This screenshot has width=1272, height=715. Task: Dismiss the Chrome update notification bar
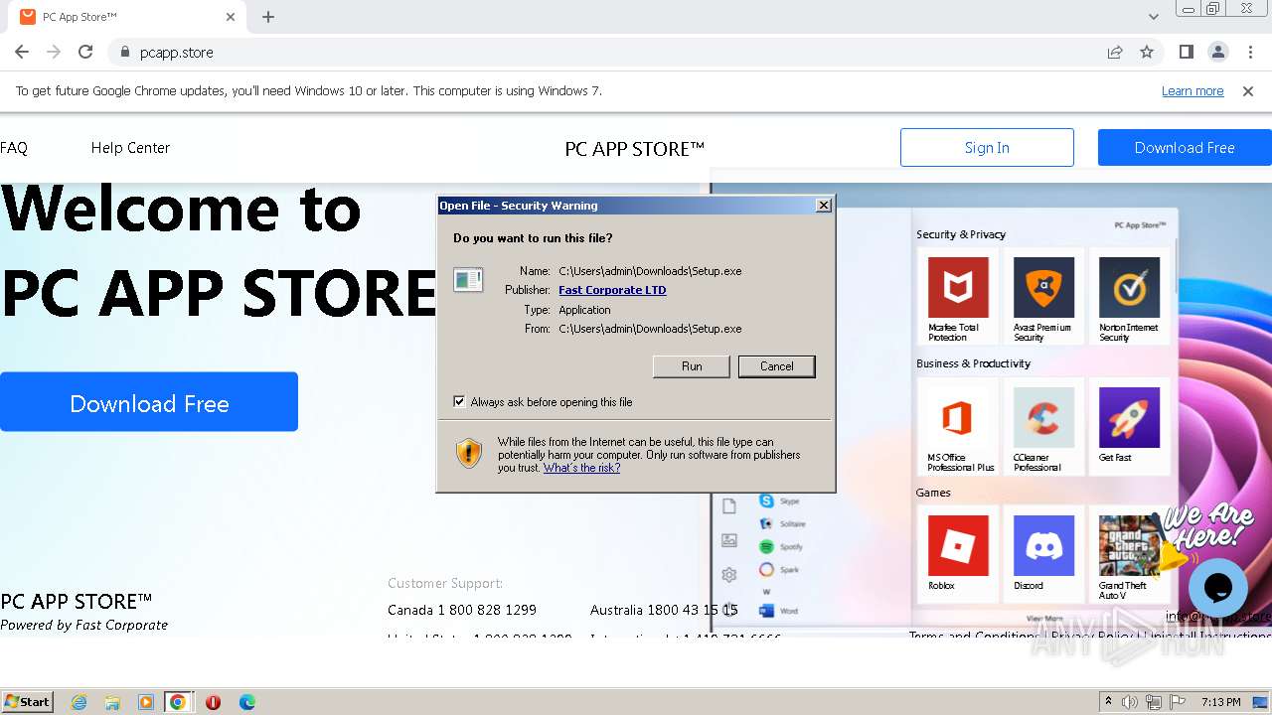[1248, 90]
